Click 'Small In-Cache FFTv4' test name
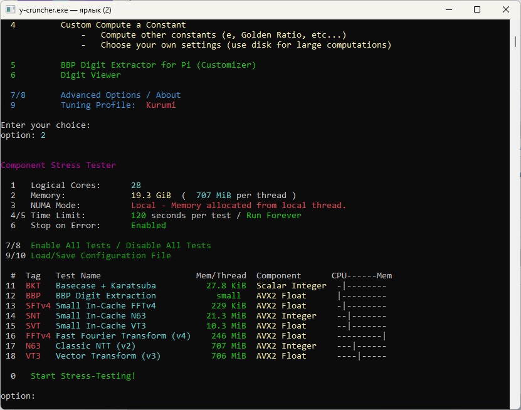This screenshot has height=410, width=521. click(x=106, y=306)
